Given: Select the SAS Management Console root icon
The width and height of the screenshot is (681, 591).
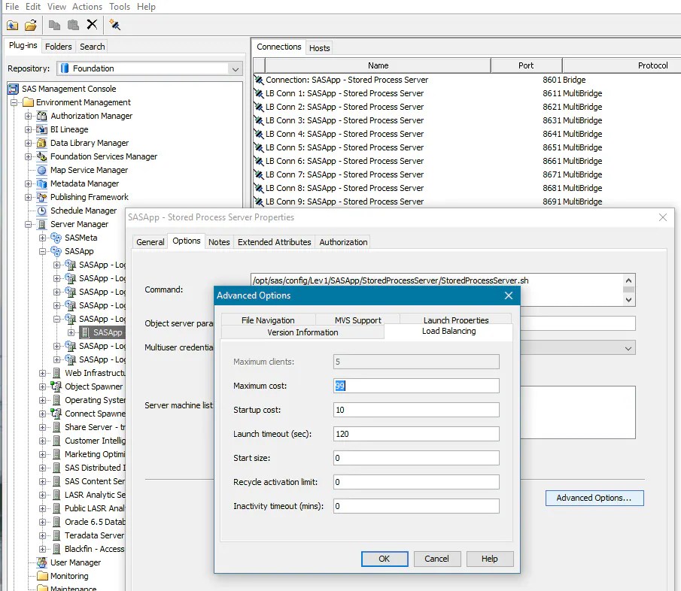Looking at the screenshot, I should click(13, 89).
